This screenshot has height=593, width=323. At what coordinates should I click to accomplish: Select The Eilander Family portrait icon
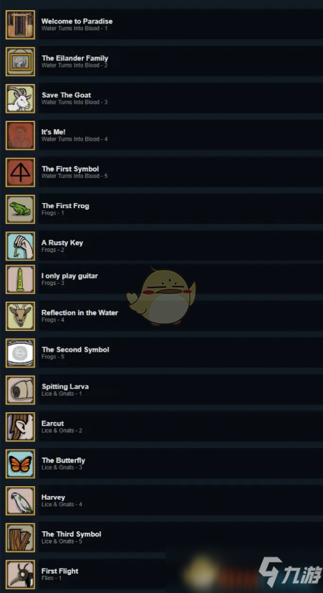click(x=20, y=62)
